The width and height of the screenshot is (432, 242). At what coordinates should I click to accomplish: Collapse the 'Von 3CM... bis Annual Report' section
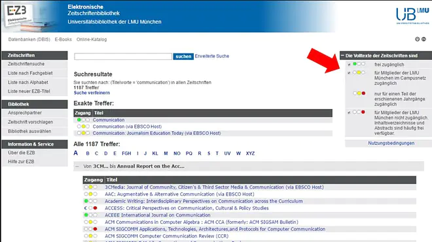pos(77,166)
